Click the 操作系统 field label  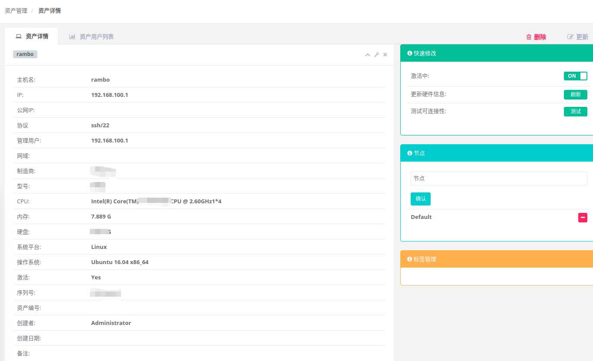tap(29, 262)
